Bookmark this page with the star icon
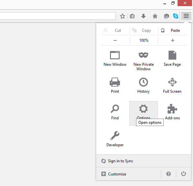The width and height of the screenshot is (193, 186). 123,16
